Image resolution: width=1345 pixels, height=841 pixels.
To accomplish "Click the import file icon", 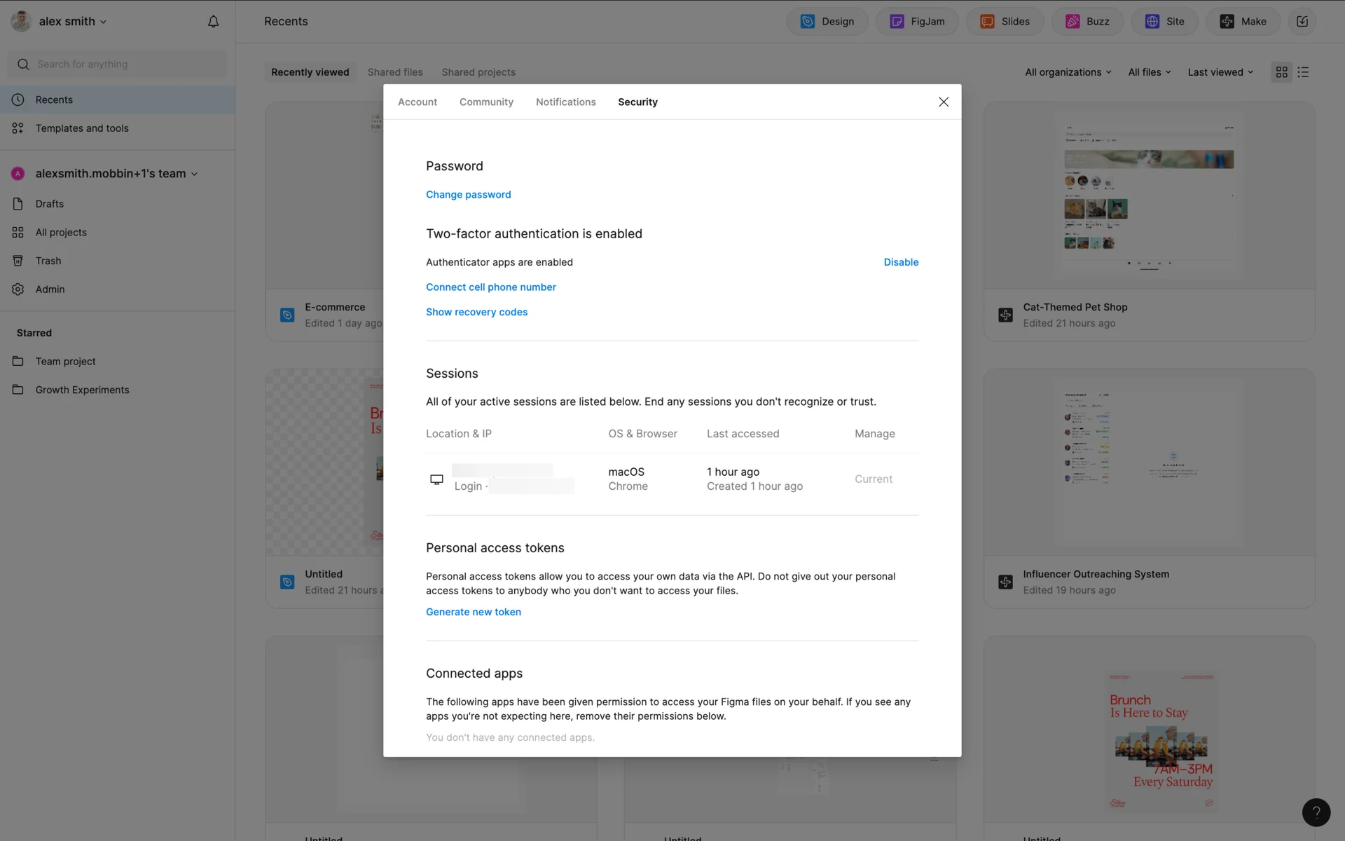I will tap(1302, 22).
